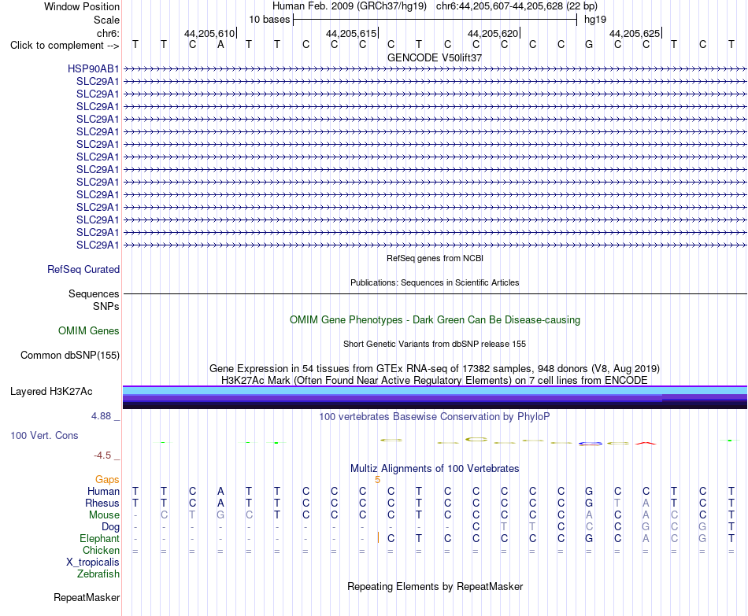Image resolution: width=748 pixels, height=616 pixels.
Task: Select the X_tropicalis alignment row label
Action: point(93,563)
